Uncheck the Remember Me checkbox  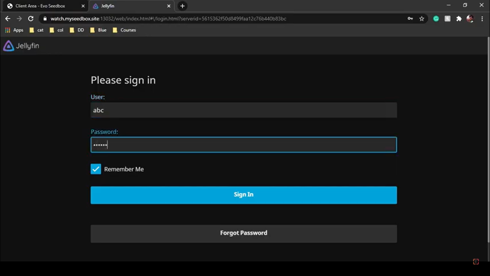click(95, 169)
